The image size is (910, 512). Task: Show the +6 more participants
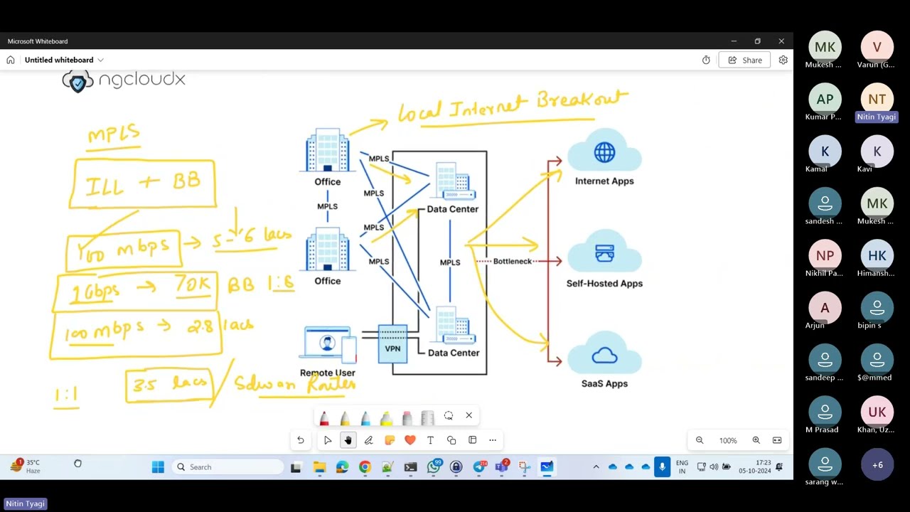tap(877, 464)
